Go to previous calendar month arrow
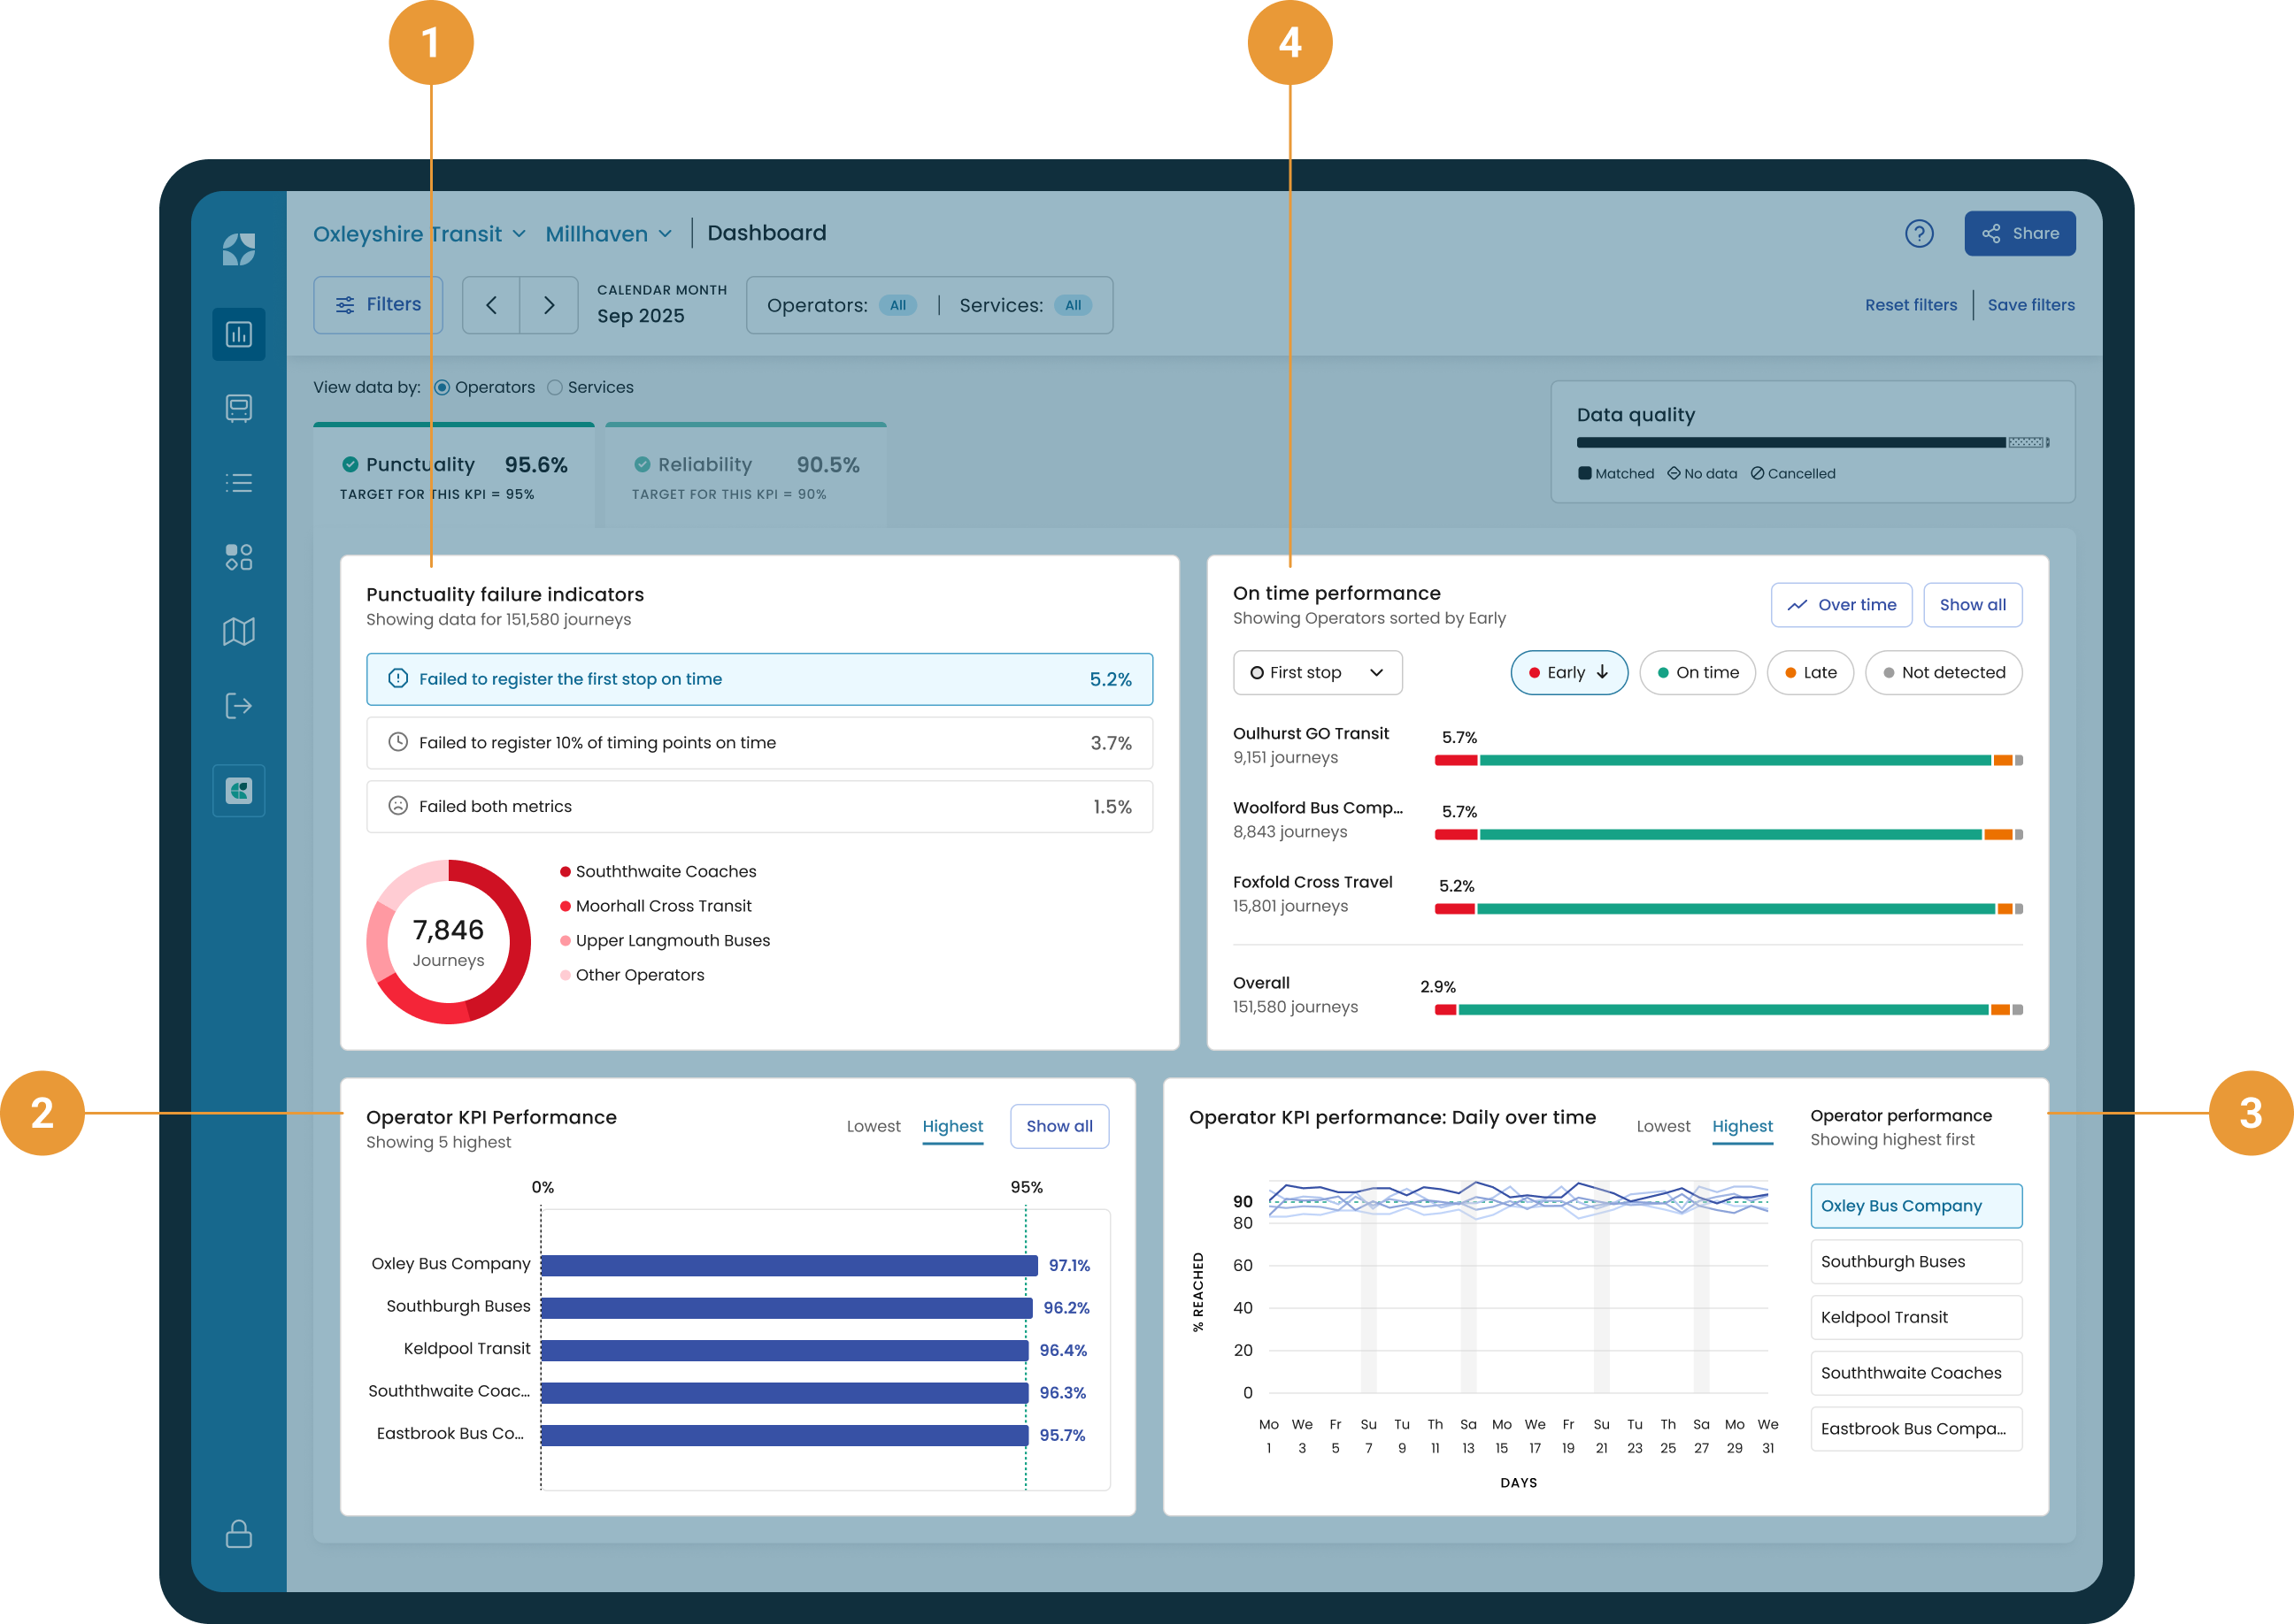Screen dimensions: 2294x1624 [491, 305]
